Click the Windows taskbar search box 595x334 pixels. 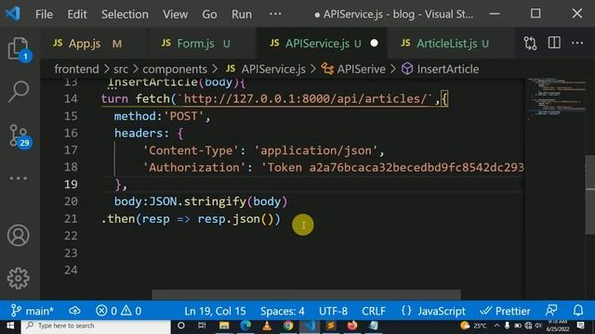coord(96,326)
